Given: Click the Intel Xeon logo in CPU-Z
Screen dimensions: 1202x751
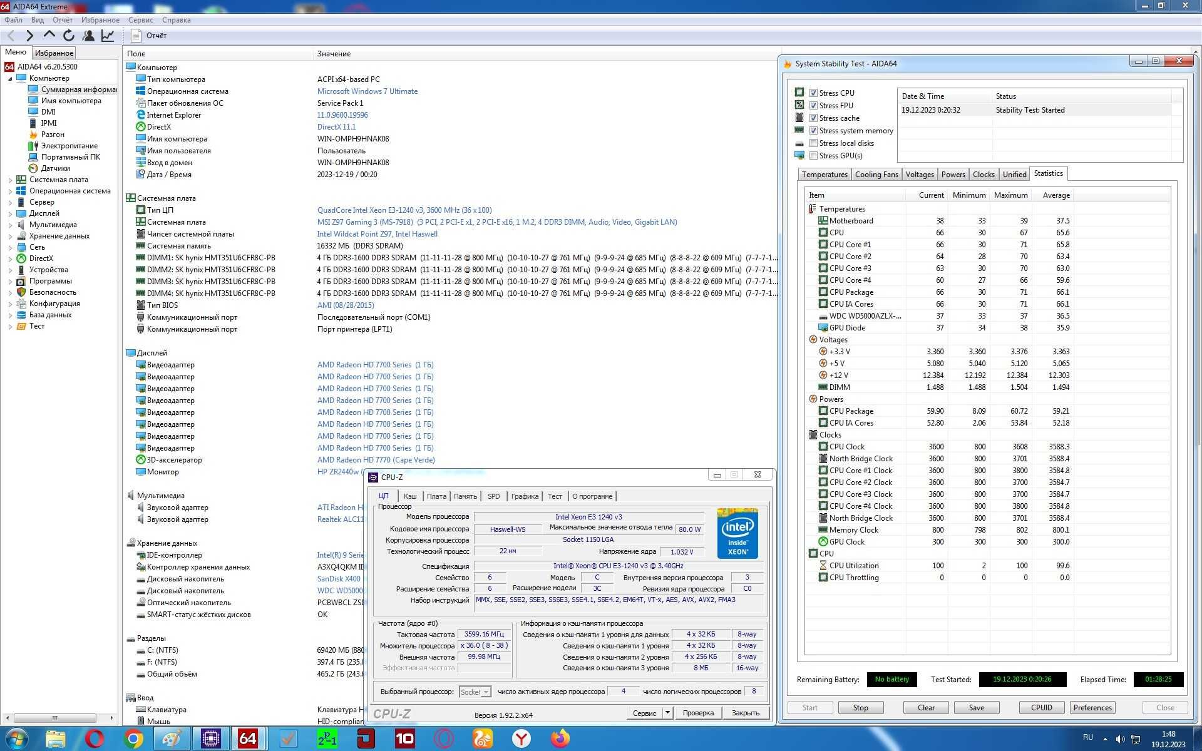Looking at the screenshot, I should click(737, 533).
